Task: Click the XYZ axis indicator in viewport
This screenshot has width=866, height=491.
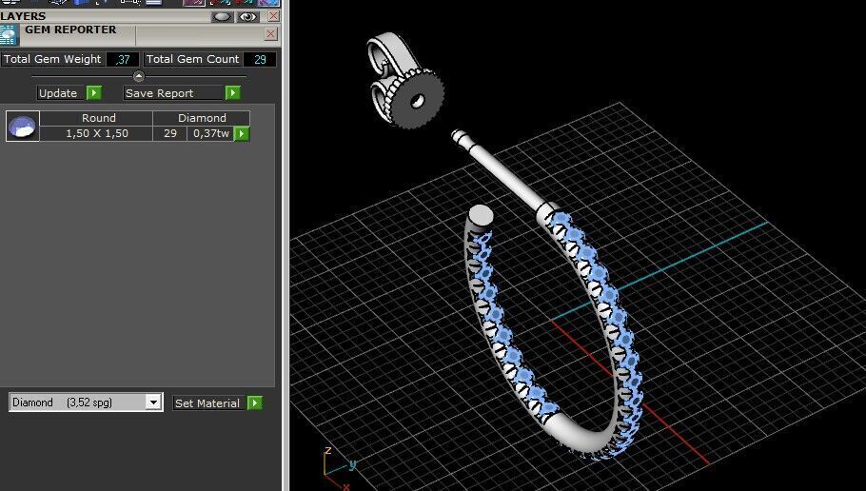Action: click(339, 468)
